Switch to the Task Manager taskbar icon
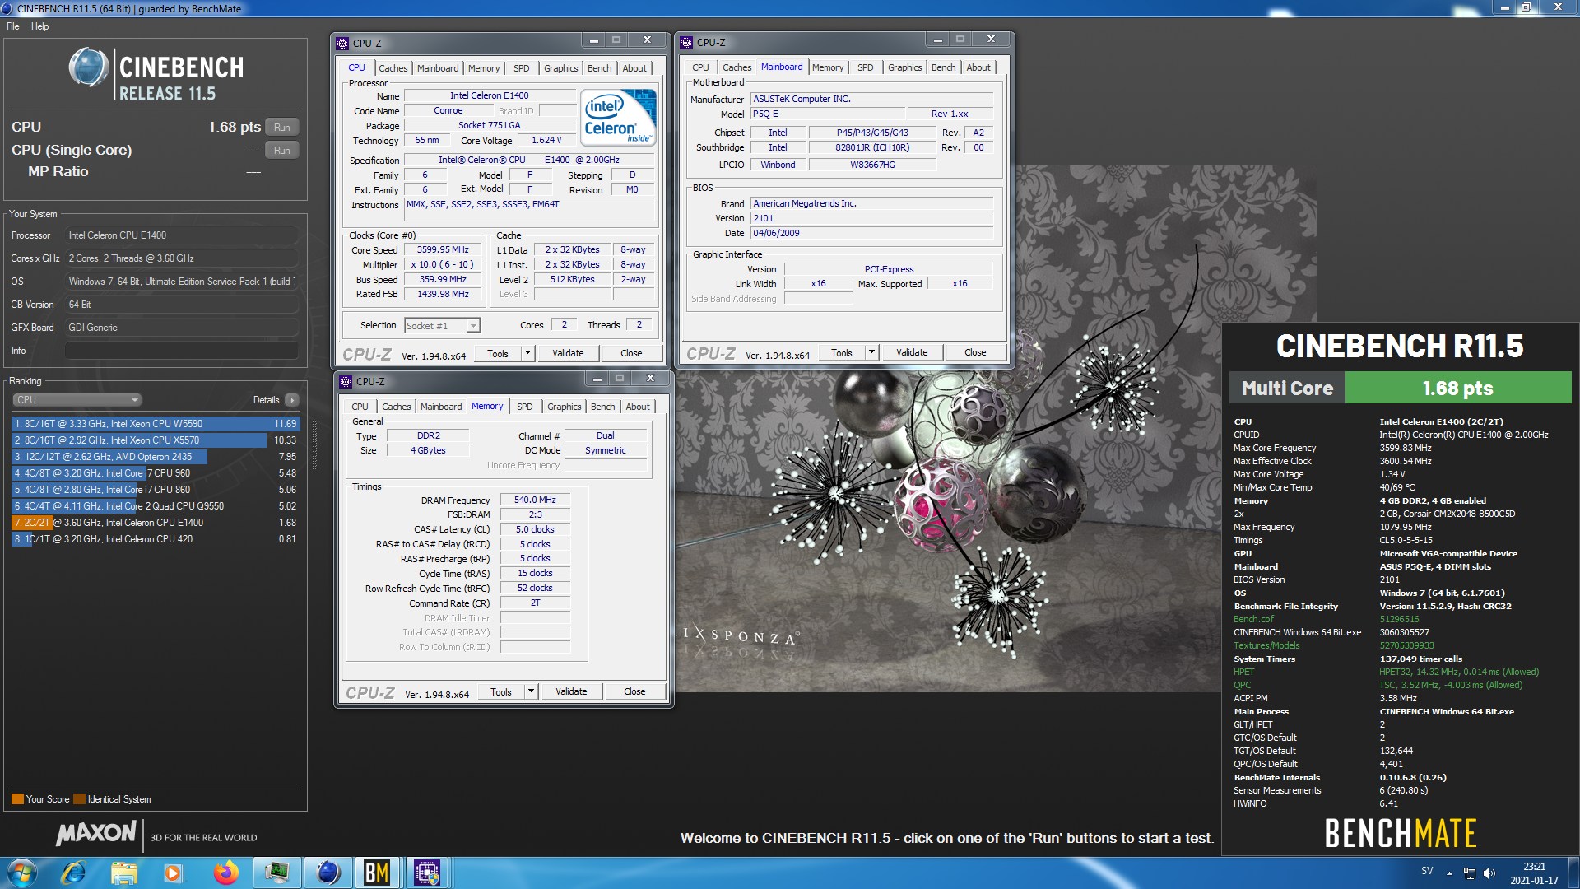Image resolution: width=1580 pixels, height=889 pixels. pos(276,873)
